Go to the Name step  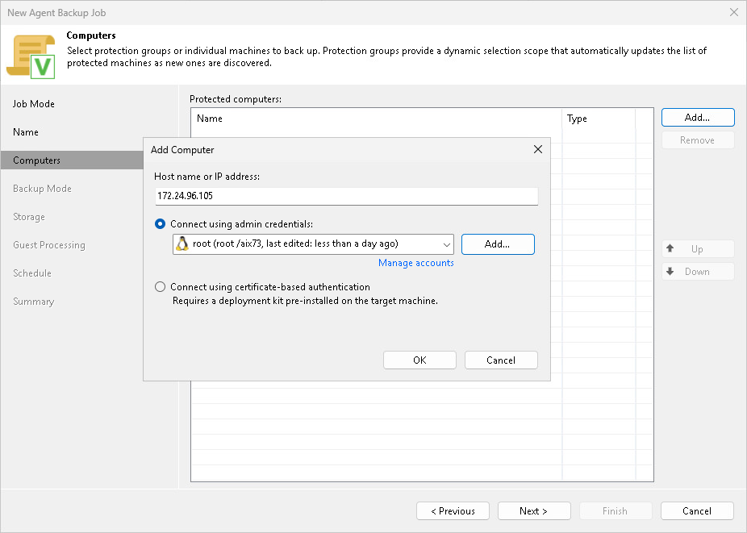tap(26, 132)
